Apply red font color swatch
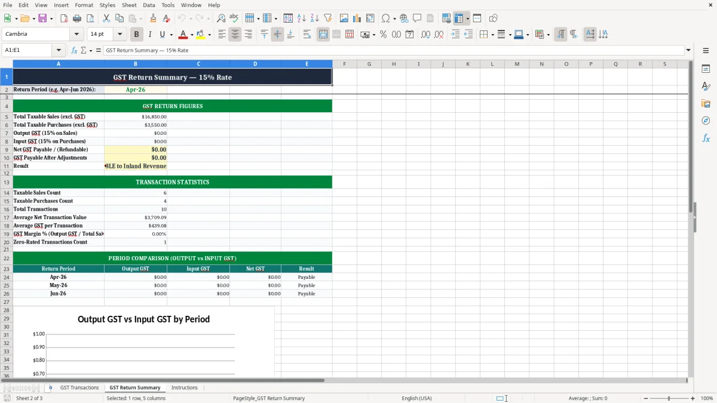Viewport: 717px width, 403px height. point(183,35)
